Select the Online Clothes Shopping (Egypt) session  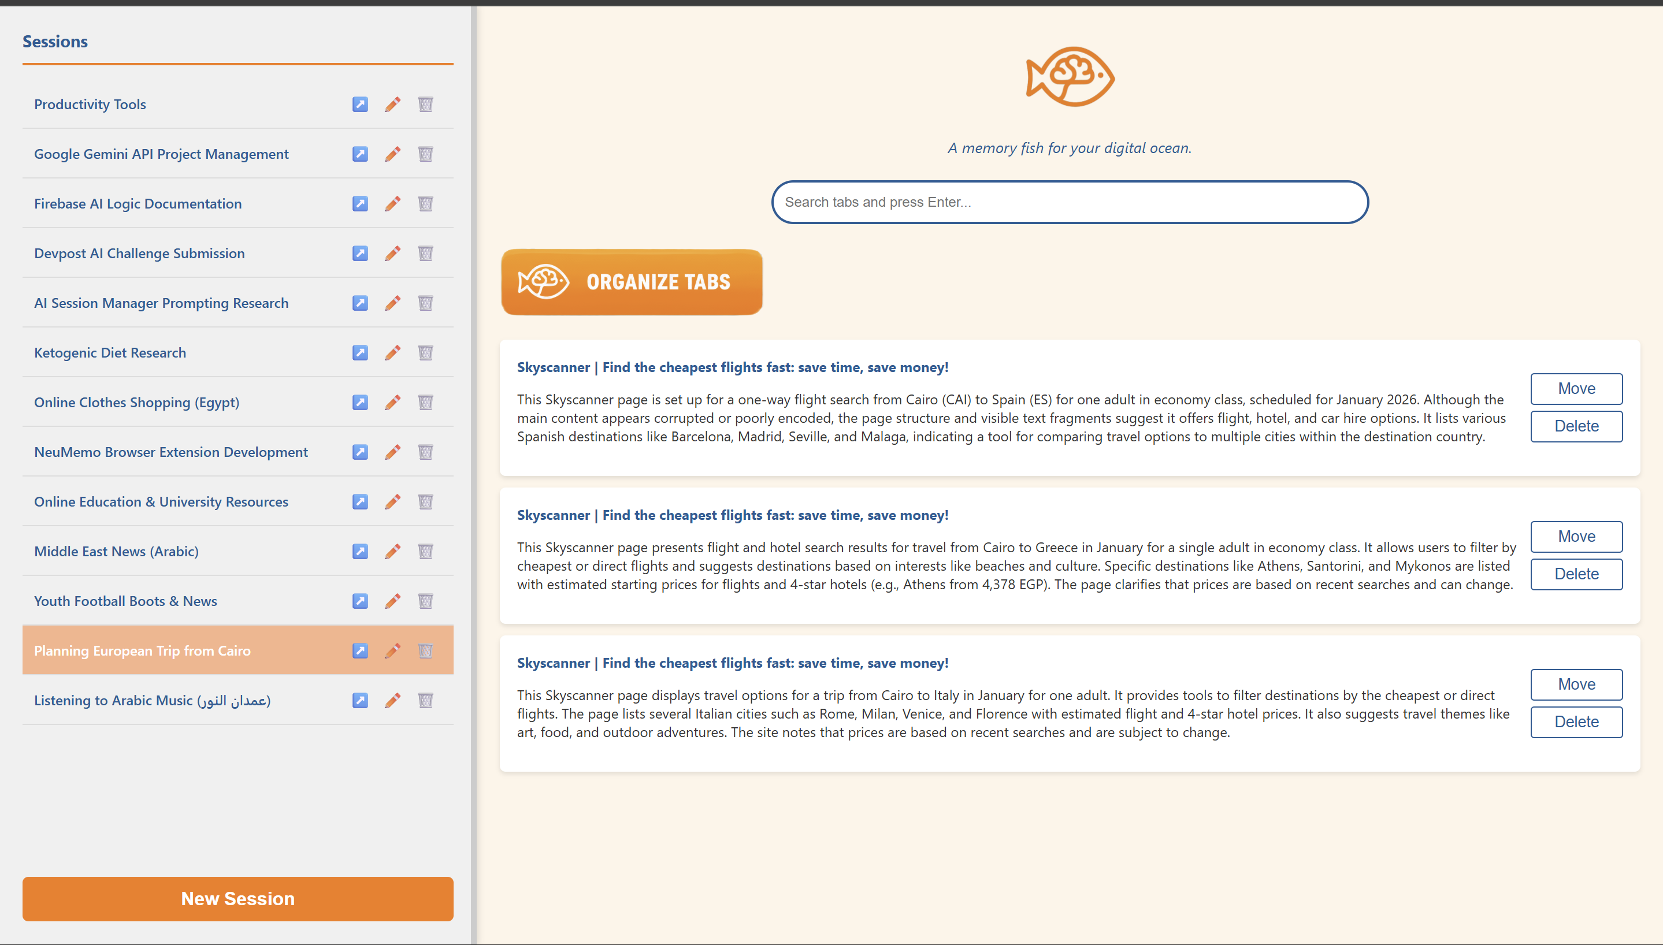click(136, 403)
